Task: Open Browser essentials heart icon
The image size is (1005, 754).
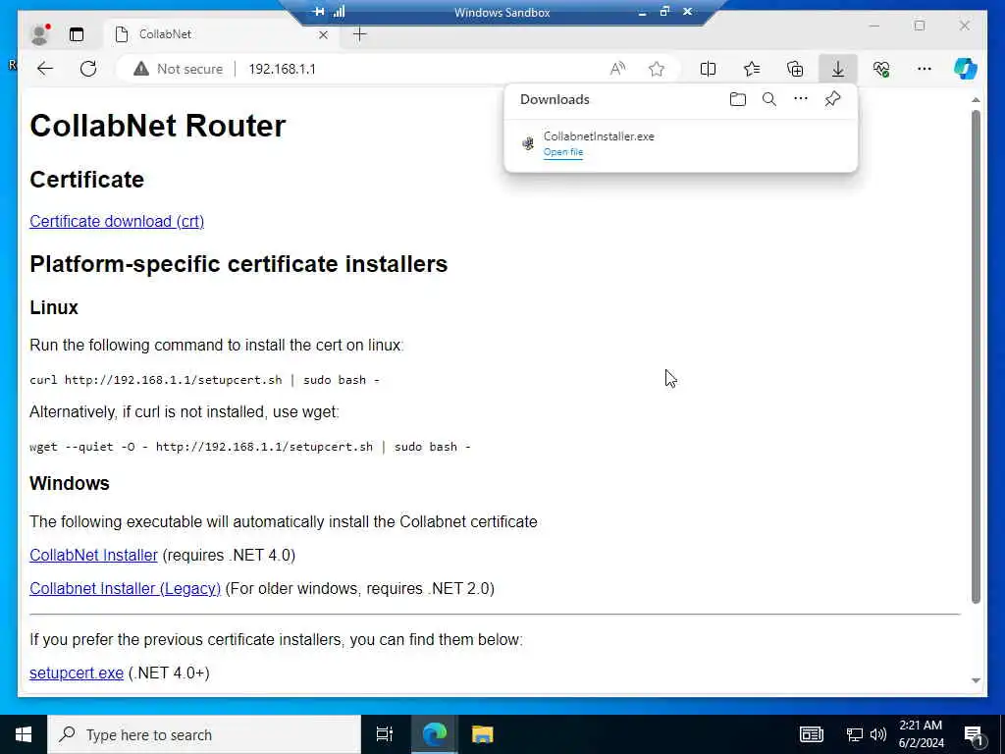Action: [x=881, y=69]
